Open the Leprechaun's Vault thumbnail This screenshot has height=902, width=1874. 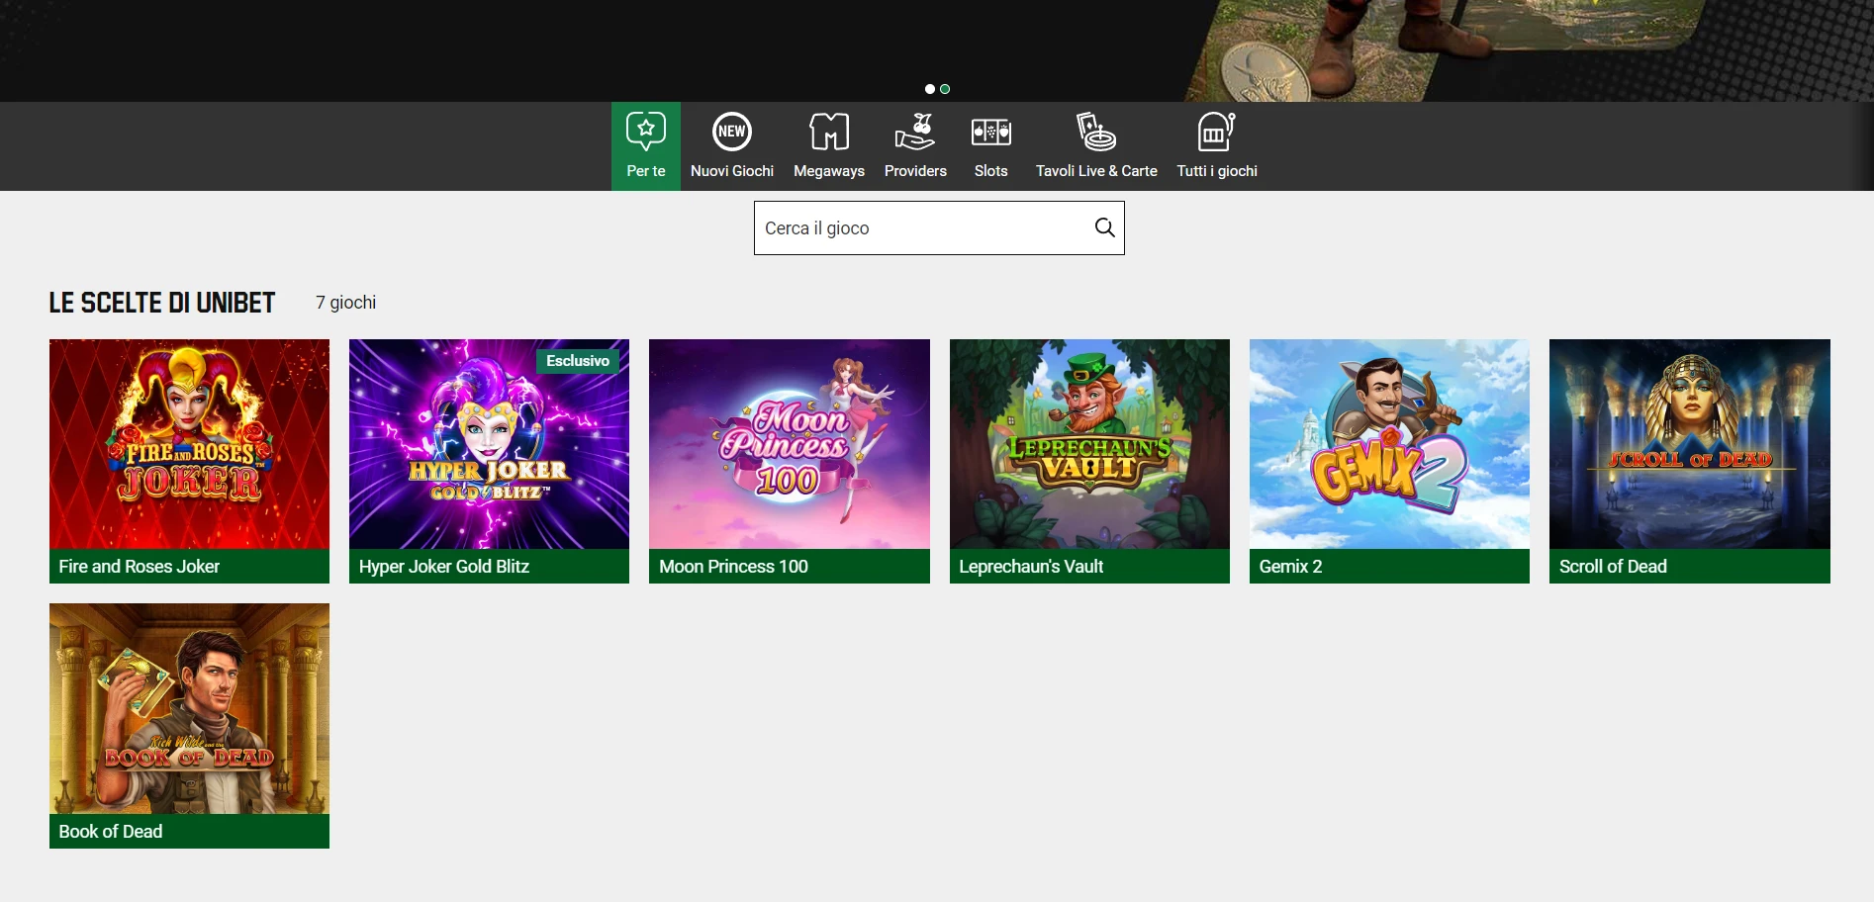1089,444
